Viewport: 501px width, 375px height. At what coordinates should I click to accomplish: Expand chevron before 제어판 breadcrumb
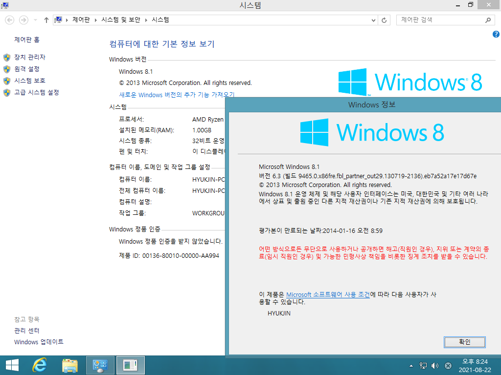coord(67,20)
